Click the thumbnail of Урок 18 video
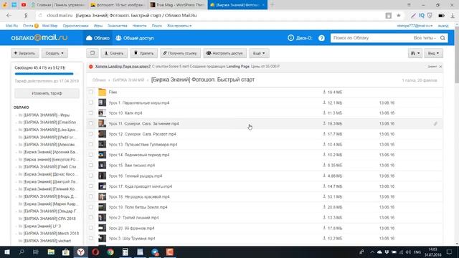 tap(102, 196)
